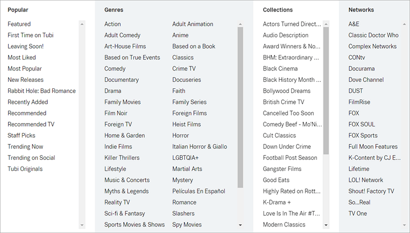Image resolution: width=410 pixels, height=233 pixels.
Task: Go to Italian Horror & Giallo
Action: [200, 147]
